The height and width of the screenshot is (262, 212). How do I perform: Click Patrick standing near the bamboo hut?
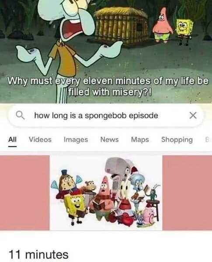click(162, 25)
